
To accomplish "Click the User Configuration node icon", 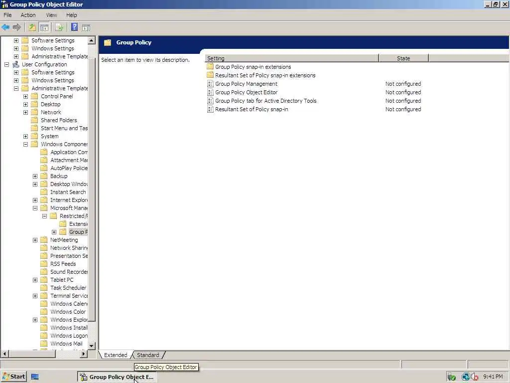I will pos(16,64).
